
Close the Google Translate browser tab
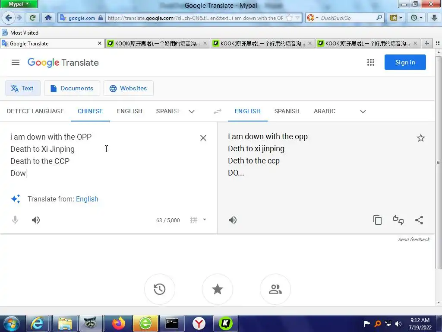coord(100,44)
